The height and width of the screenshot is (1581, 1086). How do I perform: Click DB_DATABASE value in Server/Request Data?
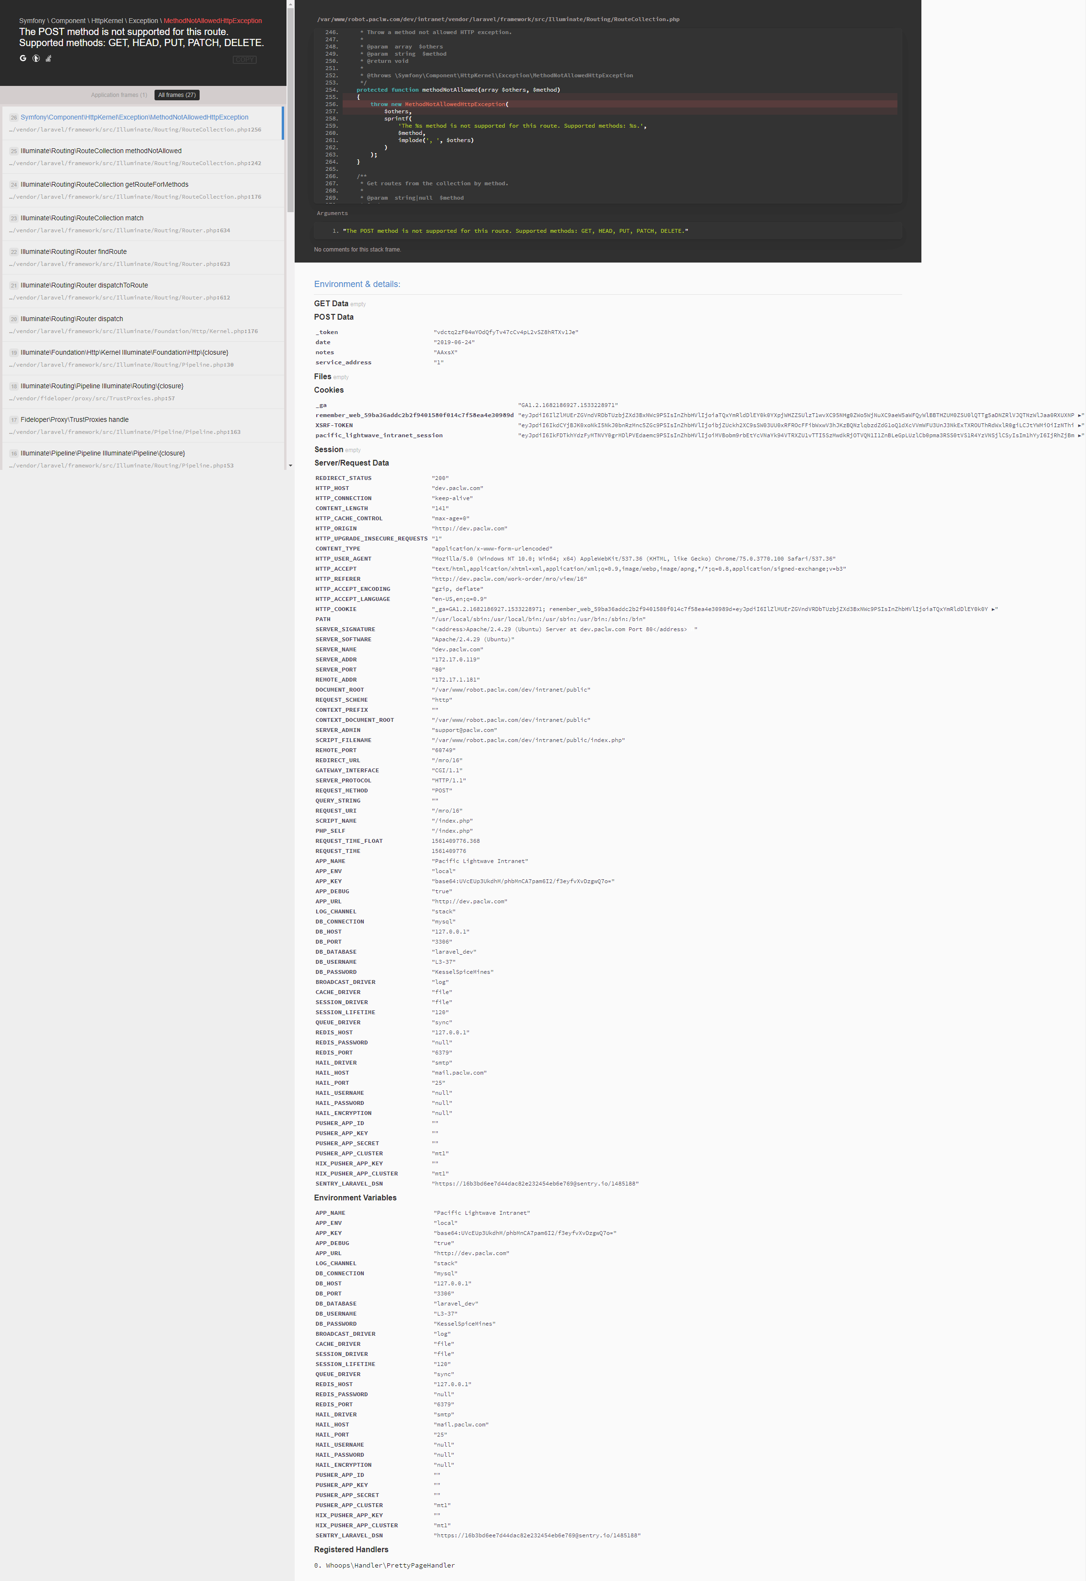point(454,952)
